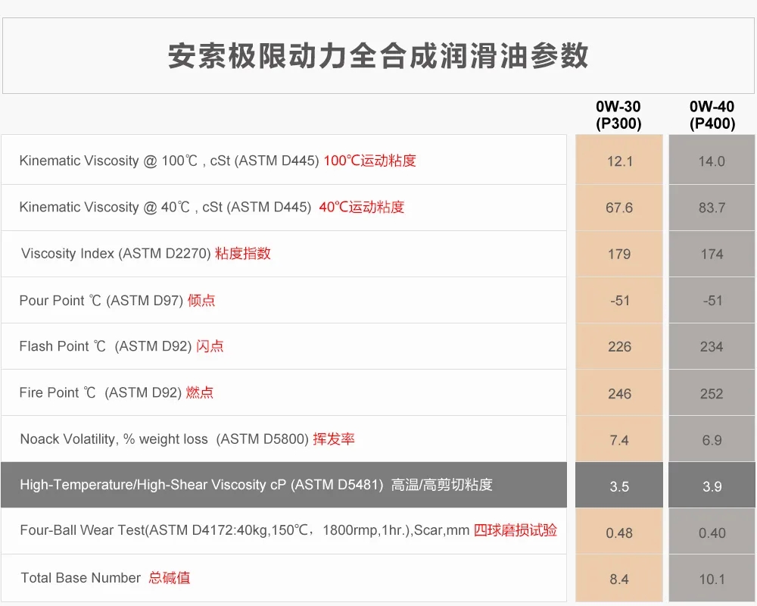Click the title 安索极限动力全合成润滑油参数
Viewport: 757px width, 606px height.
378,56
